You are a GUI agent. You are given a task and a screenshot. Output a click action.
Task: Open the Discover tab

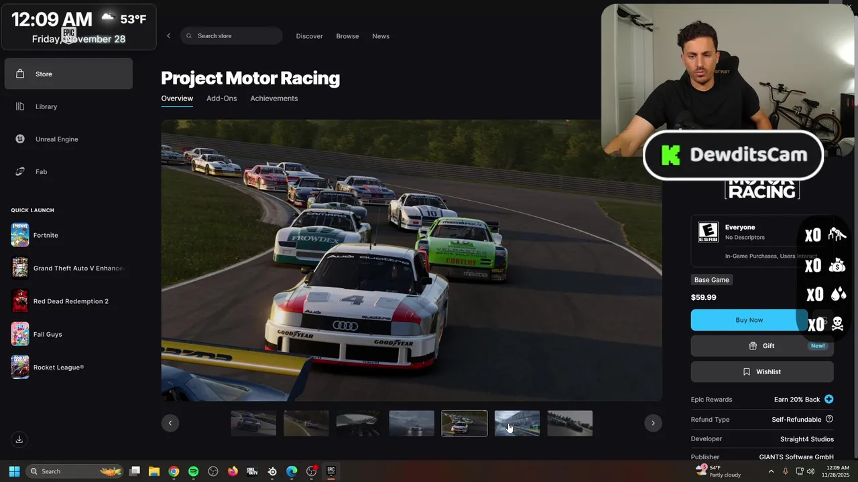click(x=310, y=36)
